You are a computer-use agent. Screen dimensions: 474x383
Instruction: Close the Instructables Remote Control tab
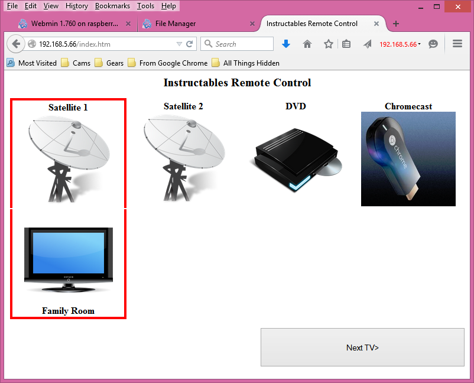376,24
